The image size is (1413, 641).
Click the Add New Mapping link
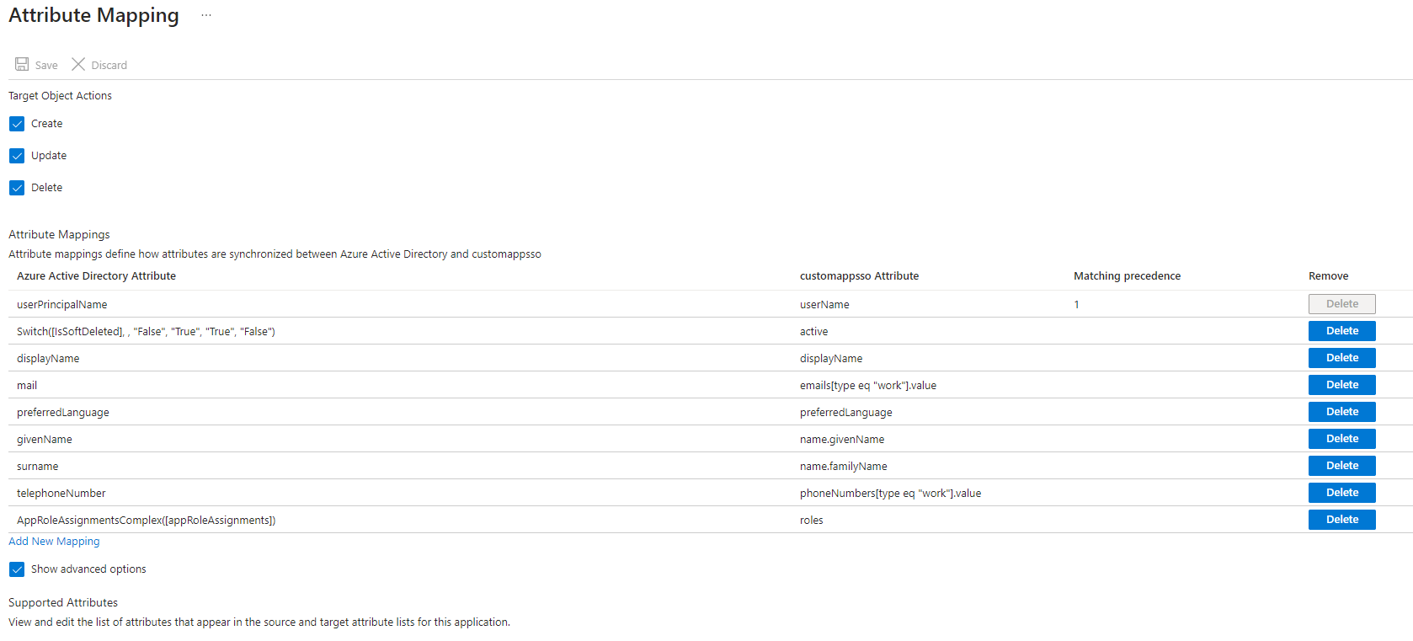pyautogui.click(x=54, y=542)
